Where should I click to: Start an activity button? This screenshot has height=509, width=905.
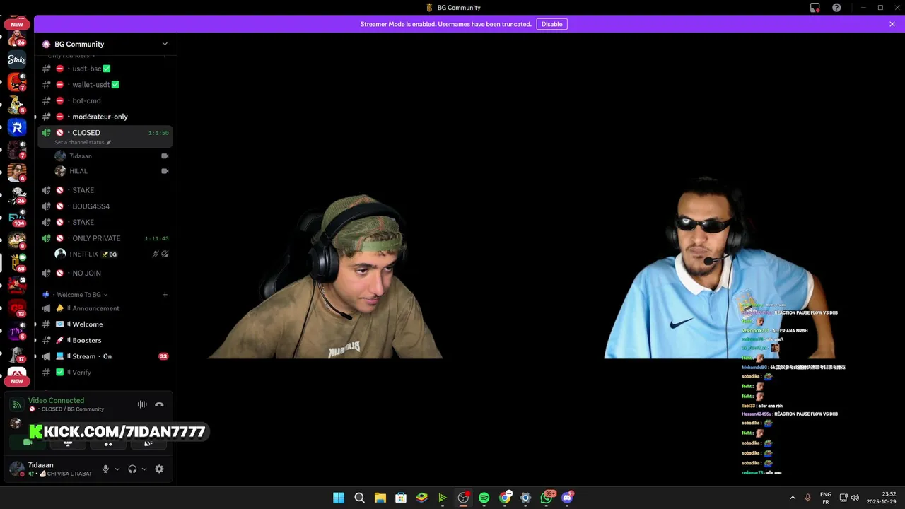(108, 443)
